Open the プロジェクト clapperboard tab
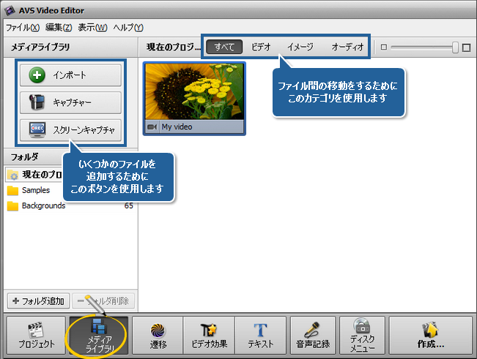This screenshot has width=477, height=359. [36, 335]
